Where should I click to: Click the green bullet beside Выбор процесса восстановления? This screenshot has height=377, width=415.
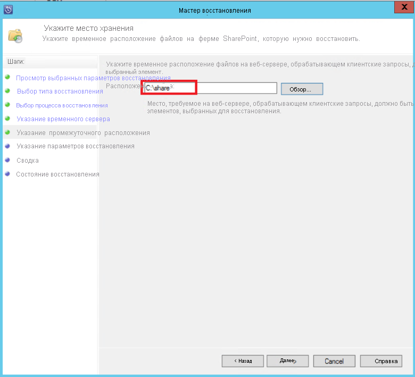pyautogui.click(x=7, y=105)
